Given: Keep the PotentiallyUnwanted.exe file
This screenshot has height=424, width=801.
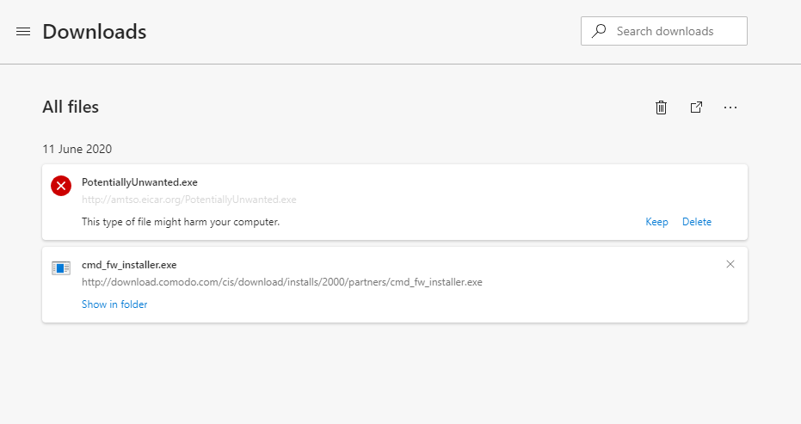Looking at the screenshot, I should pyautogui.click(x=656, y=222).
